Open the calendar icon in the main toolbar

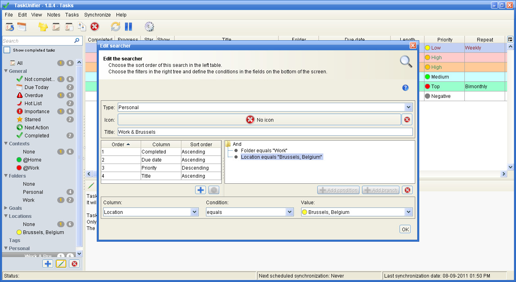click(21, 27)
